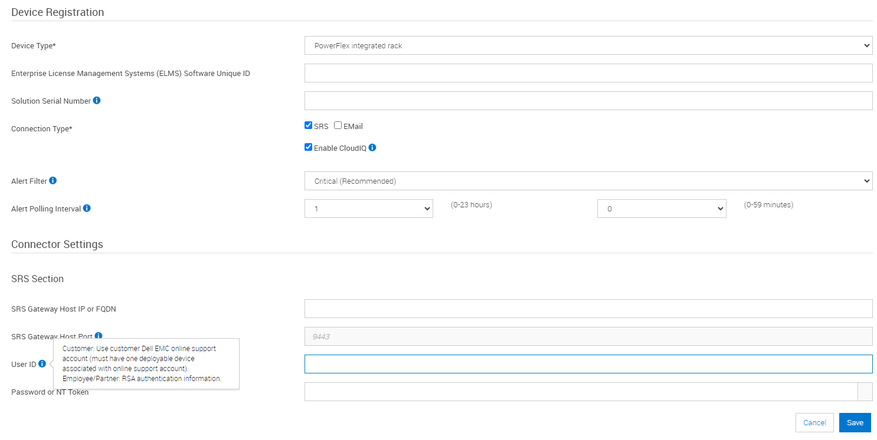Click into the Solution Serial Number field
Image resolution: width=877 pixels, height=440 pixels.
pos(588,101)
